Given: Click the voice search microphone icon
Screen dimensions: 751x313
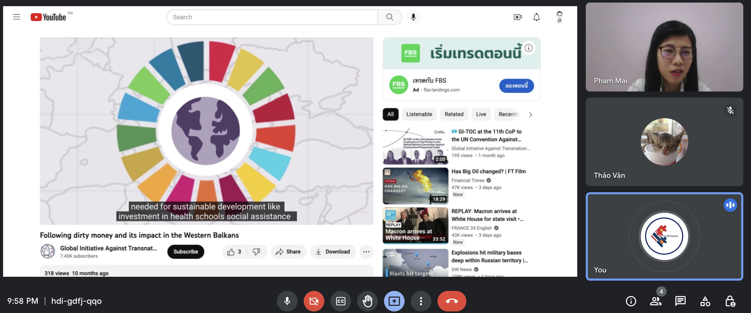Looking at the screenshot, I should pos(413,17).
